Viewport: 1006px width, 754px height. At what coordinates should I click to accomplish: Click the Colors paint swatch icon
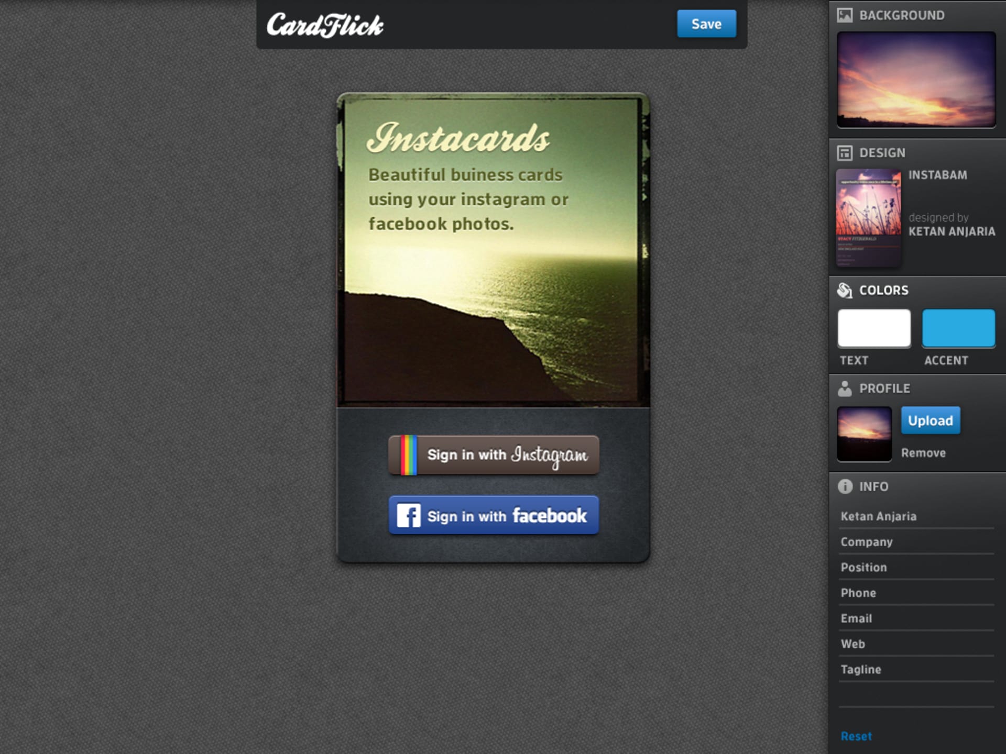[x=844, y=290]
